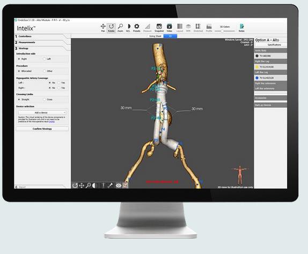The image size is (308, 254).
Task: Click the black Aortic Body color swatch
Action: click(257, 56)
